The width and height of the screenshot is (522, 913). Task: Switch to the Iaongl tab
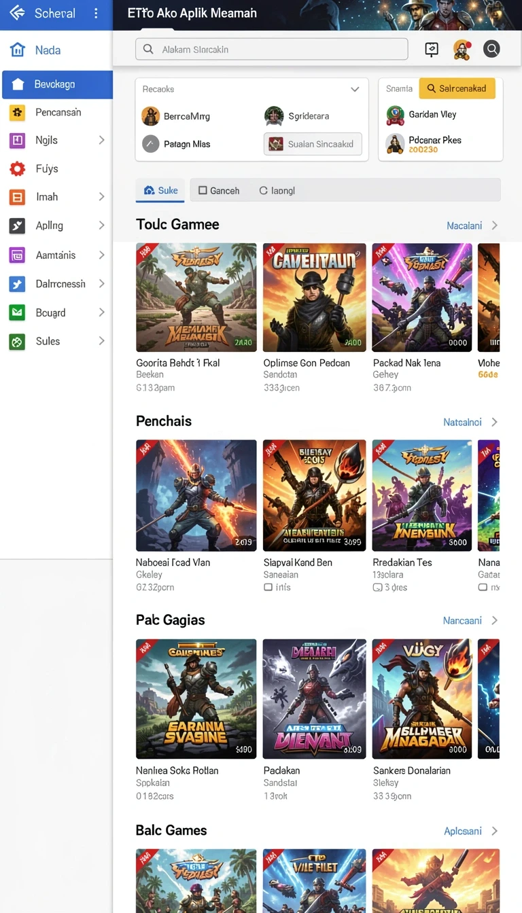point(277,191)
